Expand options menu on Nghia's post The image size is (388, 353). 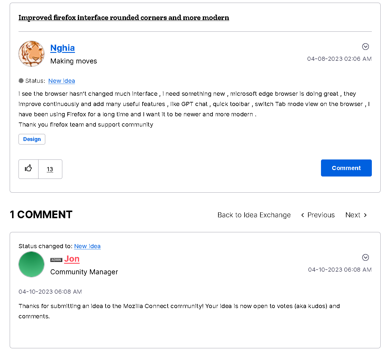tap(365, 47)
